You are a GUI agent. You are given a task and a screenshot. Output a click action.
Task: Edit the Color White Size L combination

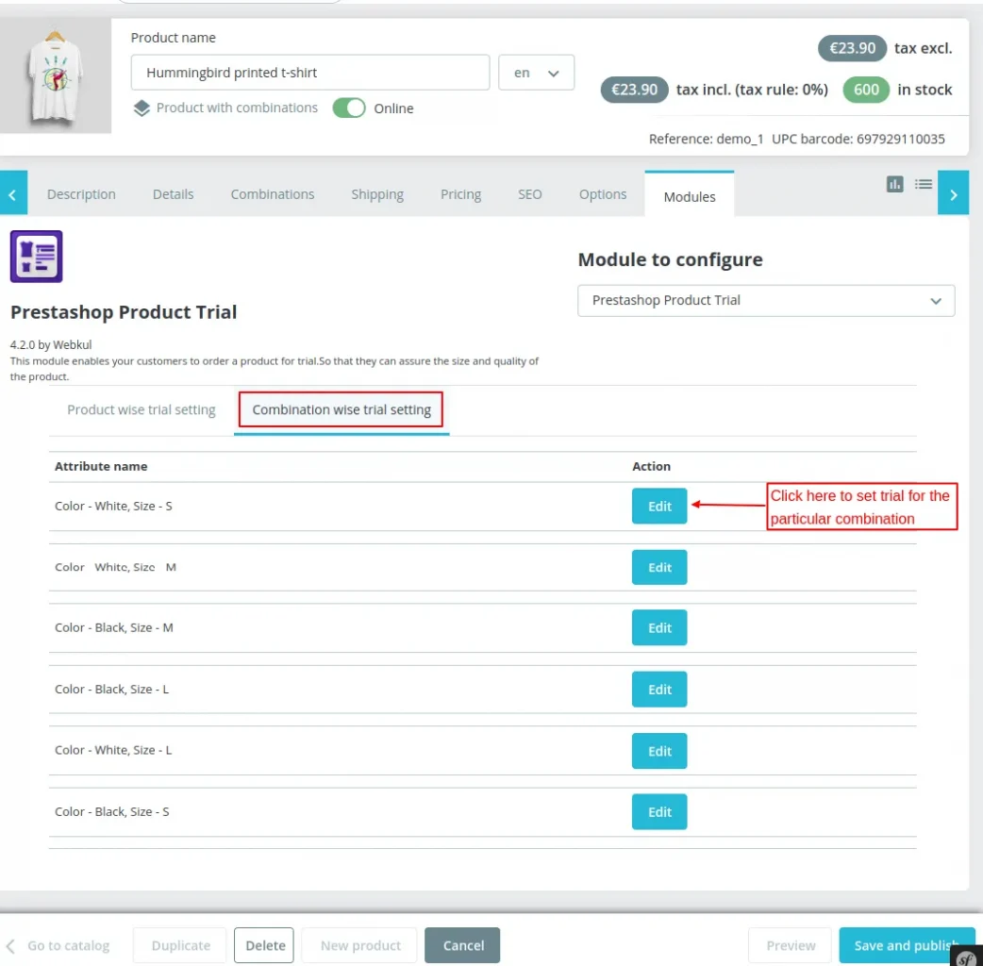(x=659, y=751)
